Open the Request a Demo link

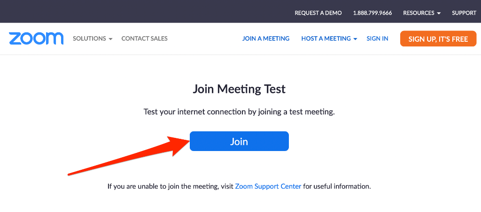318,13
